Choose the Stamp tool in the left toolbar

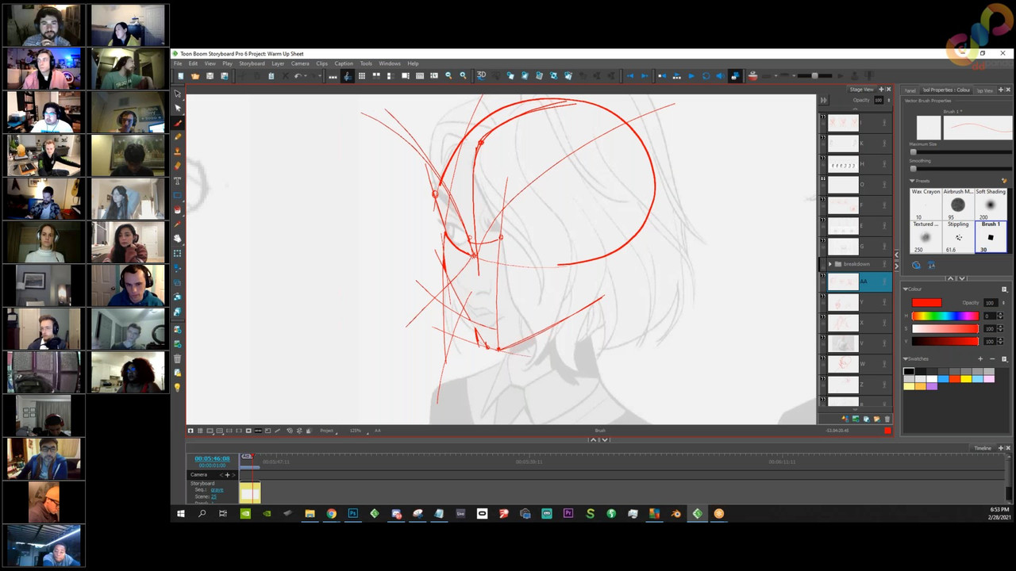[x=178, y=151]
